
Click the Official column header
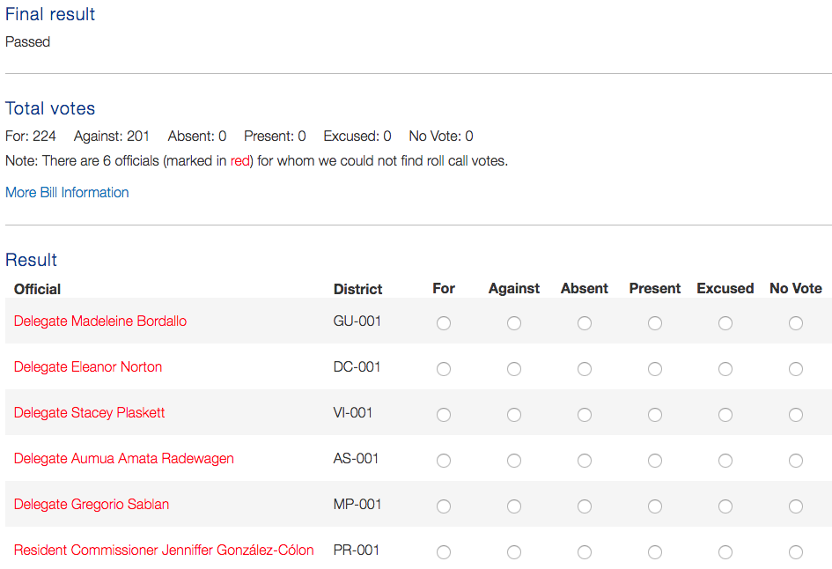click(x=38, y=289)
